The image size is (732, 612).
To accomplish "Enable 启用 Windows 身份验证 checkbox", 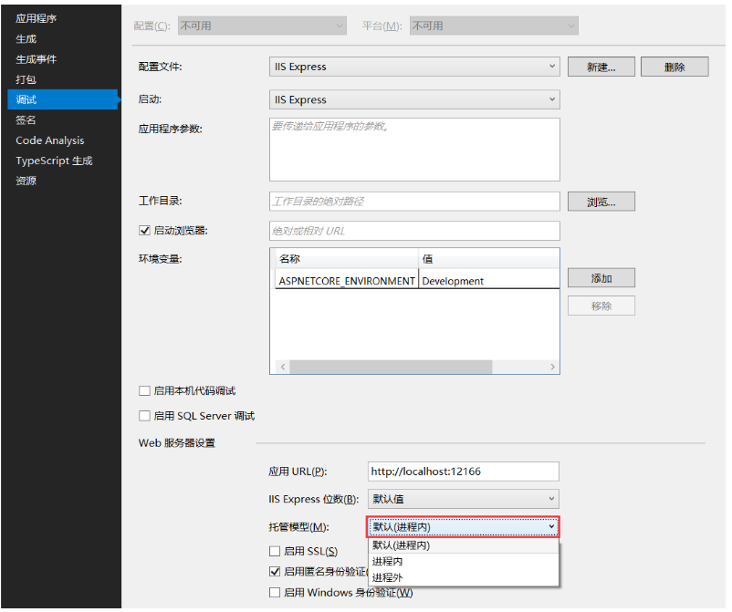I will tap(275, 593).
